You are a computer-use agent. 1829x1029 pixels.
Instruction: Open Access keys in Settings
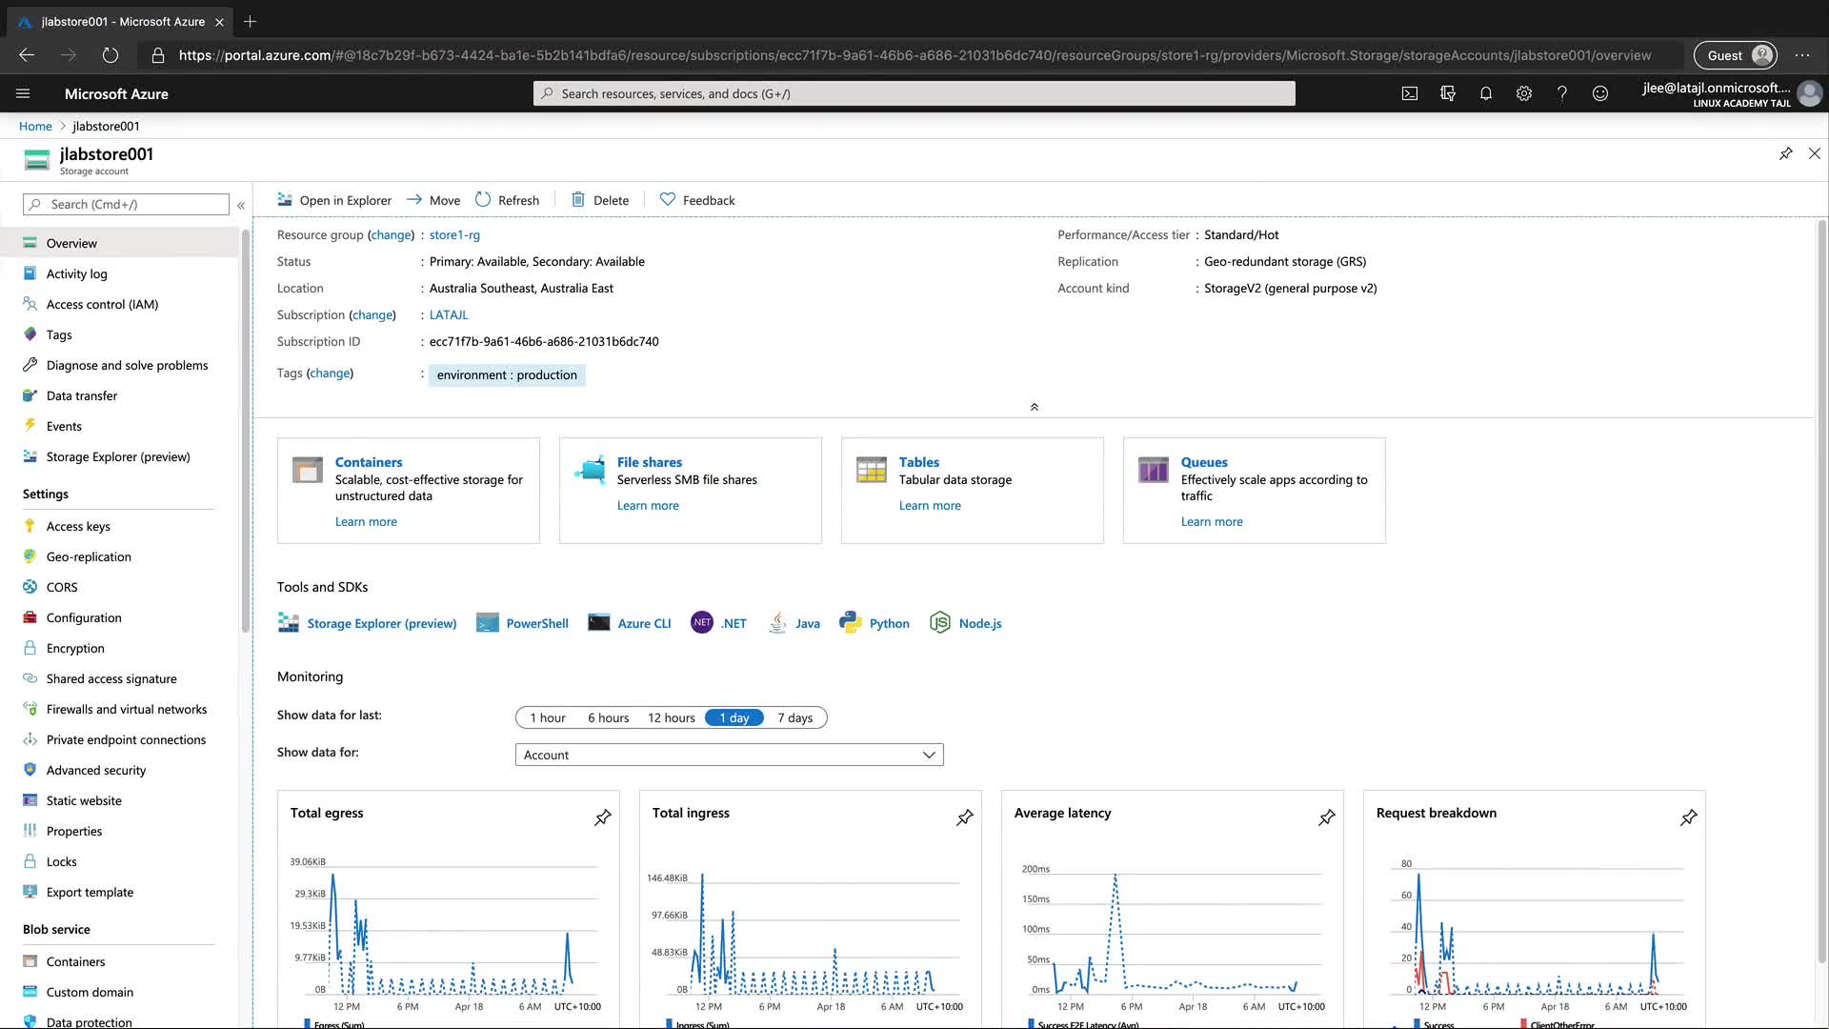click(x=78, y=526)
